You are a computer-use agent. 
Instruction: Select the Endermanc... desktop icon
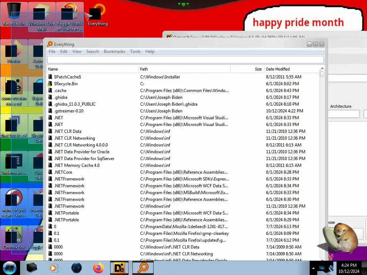pos(14,164)
